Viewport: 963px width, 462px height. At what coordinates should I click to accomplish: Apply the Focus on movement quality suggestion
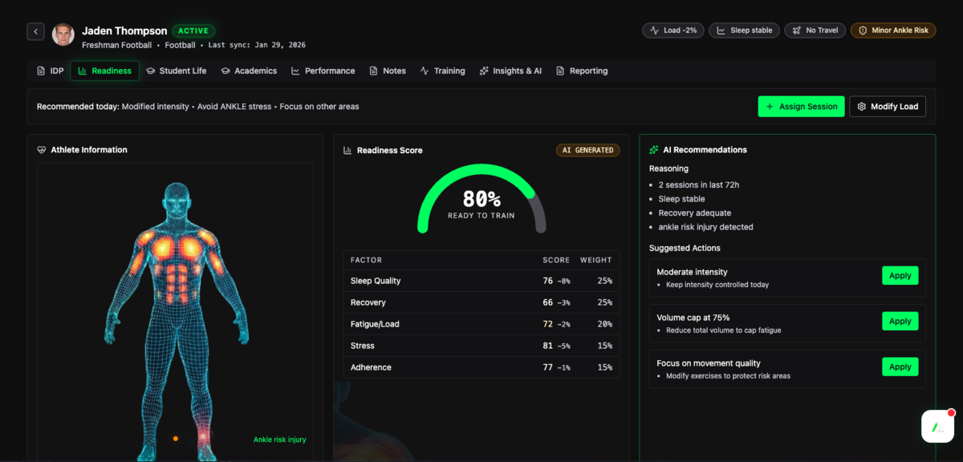point(900,367)
